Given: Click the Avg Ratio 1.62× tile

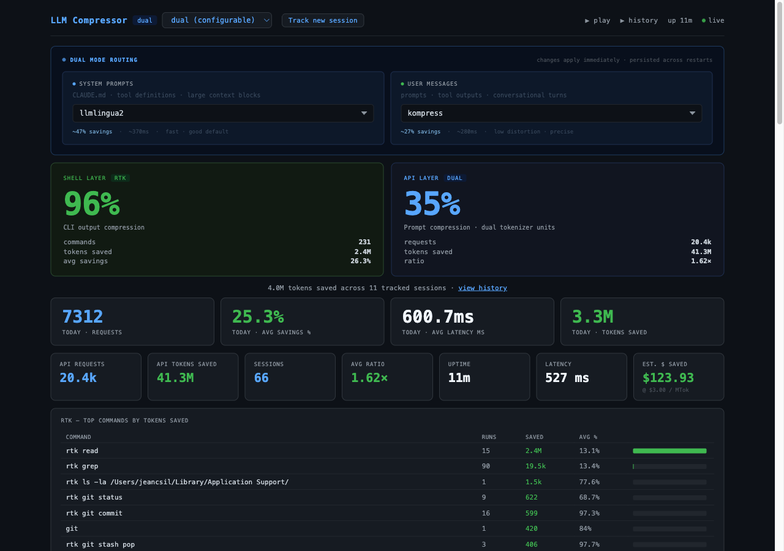Looking at the screenshot, I should click(387, 377).
